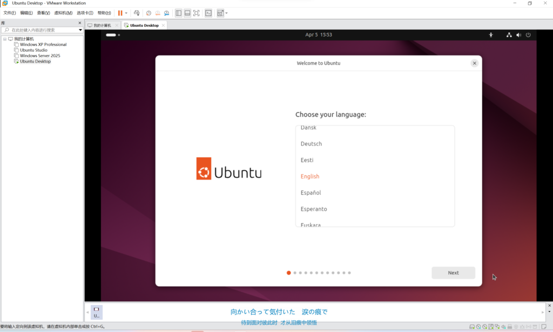Screen dimensions: 553x332
Task: Enter full screen mode using the toolbar icon
Action: 197,13
